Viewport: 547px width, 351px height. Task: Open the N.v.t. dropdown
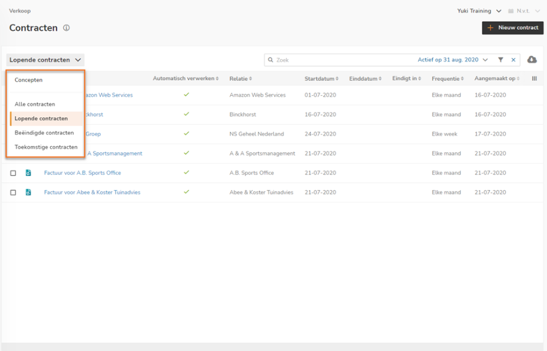pyautogui.click(x=528, y=11)
